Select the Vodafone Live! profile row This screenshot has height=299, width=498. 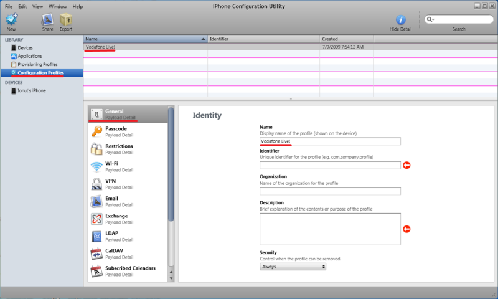point(290,47)
